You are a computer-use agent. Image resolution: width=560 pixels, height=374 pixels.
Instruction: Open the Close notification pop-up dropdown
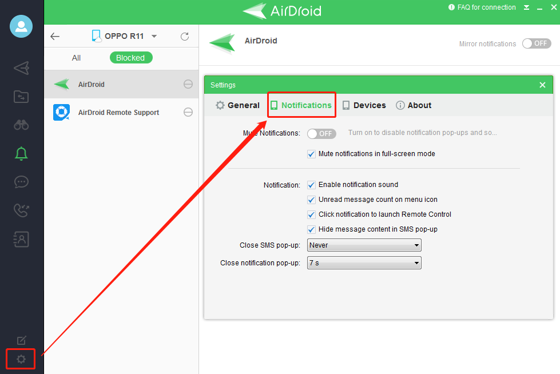(364, 263)
